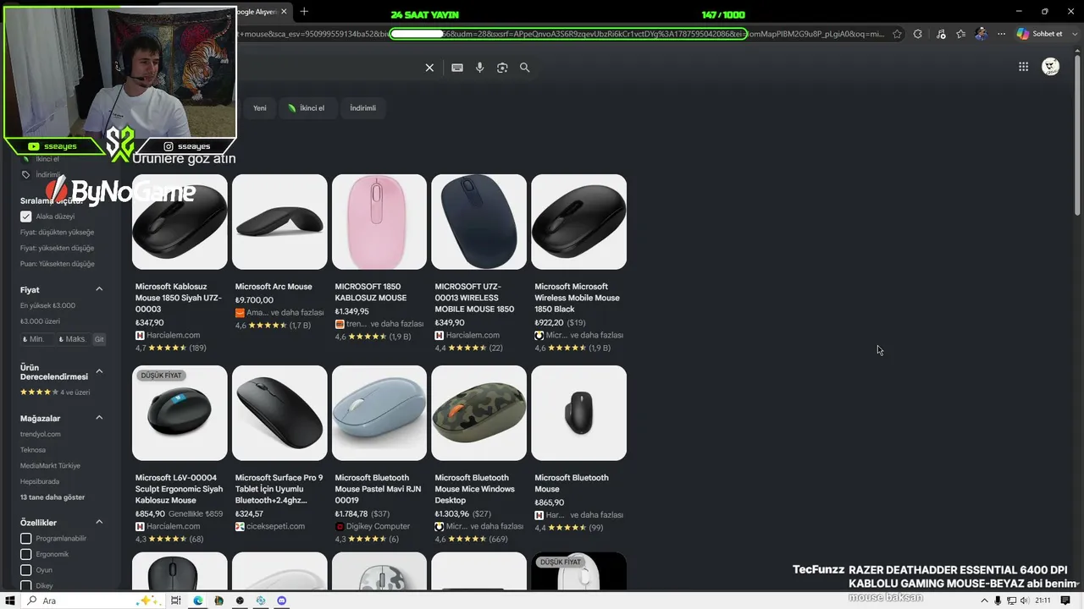1084x609 pixels.
Task: Sort by Fiyat: düşükten yükseğe
Action: point(58,233)
